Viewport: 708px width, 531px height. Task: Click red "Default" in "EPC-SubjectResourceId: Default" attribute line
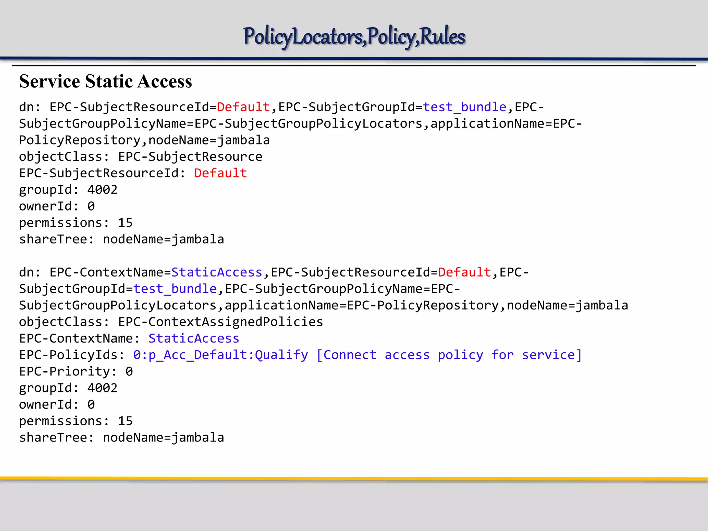[x=221, y=173]
